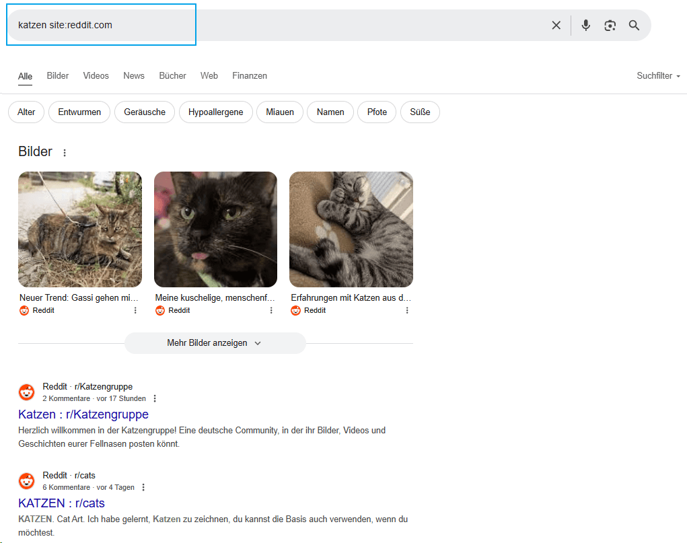
Task: Click caption 'Neuer Trend: Gassi gehen mi…'
Action: click(x=79, y=297)
